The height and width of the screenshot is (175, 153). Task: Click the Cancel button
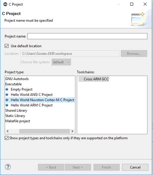click(x=135, y=167)
